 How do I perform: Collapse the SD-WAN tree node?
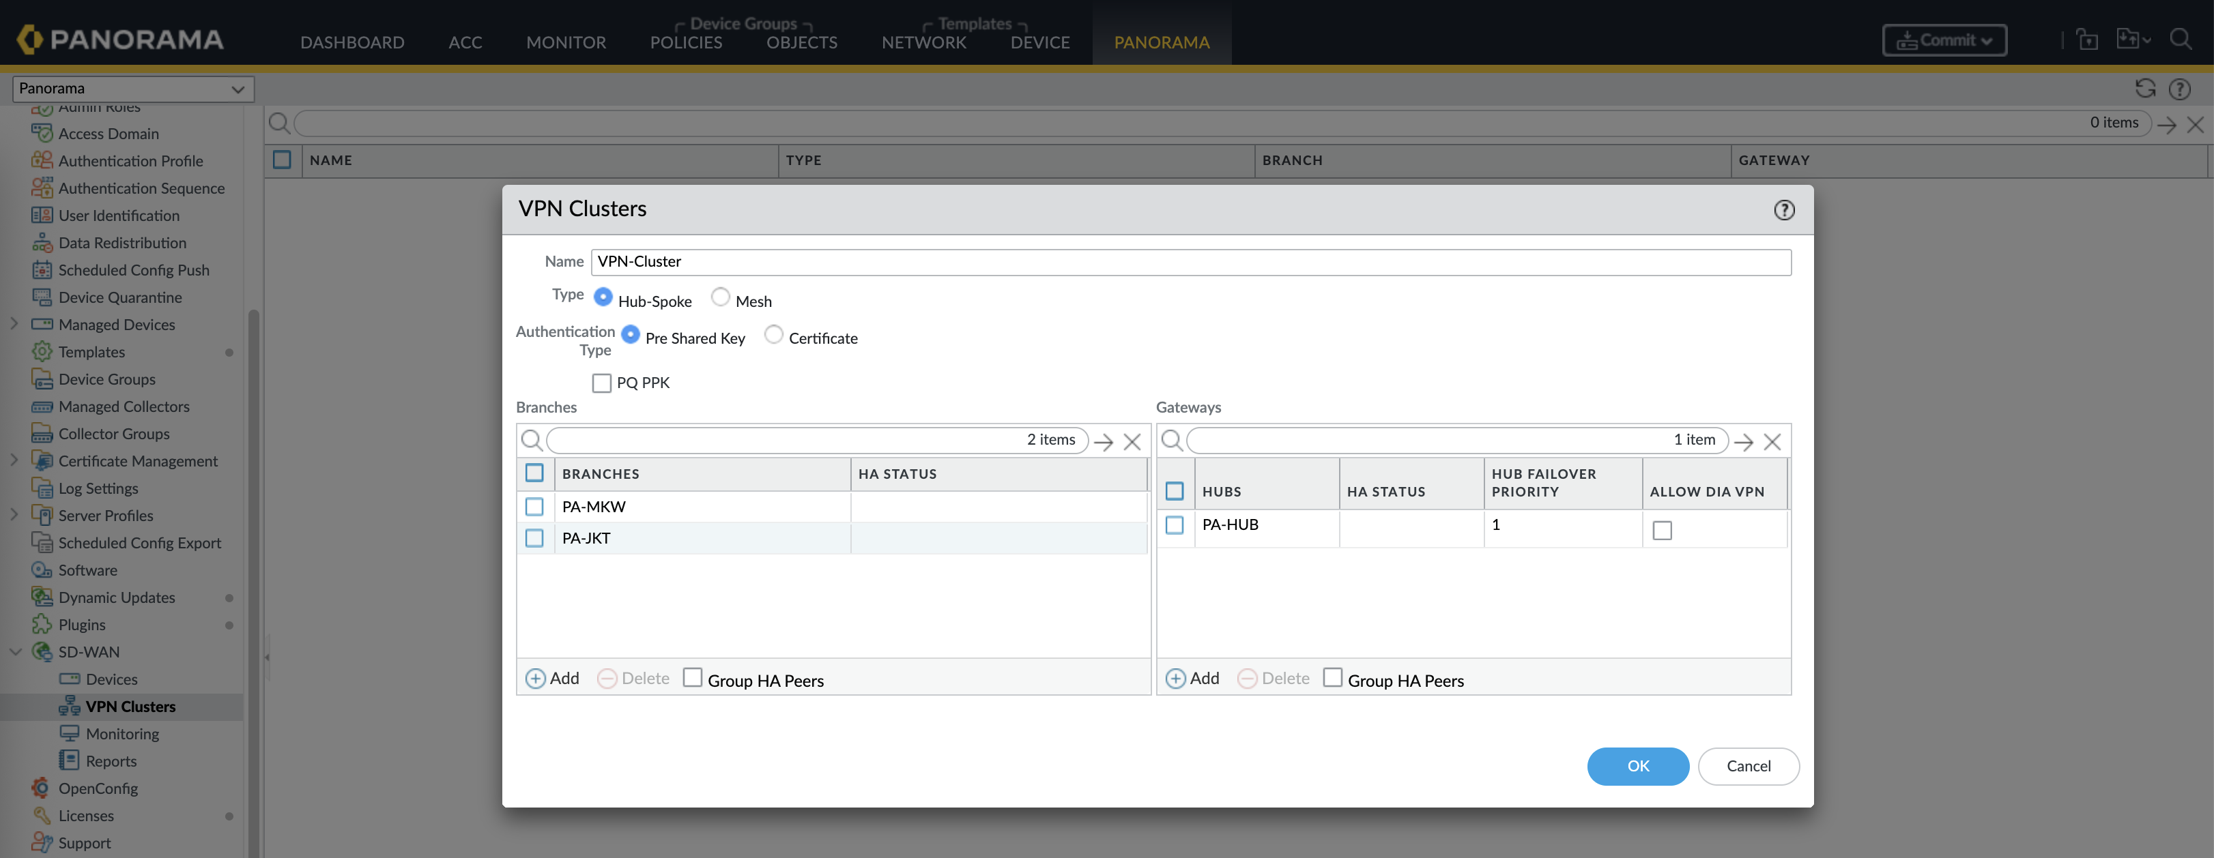pos(14,652)
